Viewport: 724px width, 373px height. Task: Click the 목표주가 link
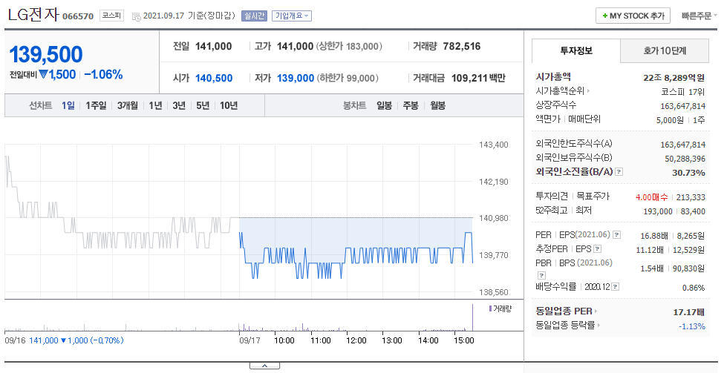(593, 197)
